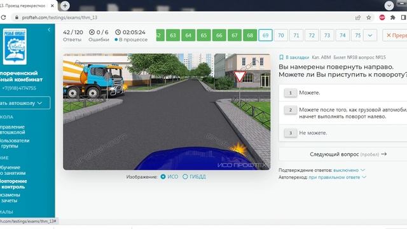Screen dimensions: 407x229
Task: Open Repetition and control sidebar item
Action: tap(13, 184)
